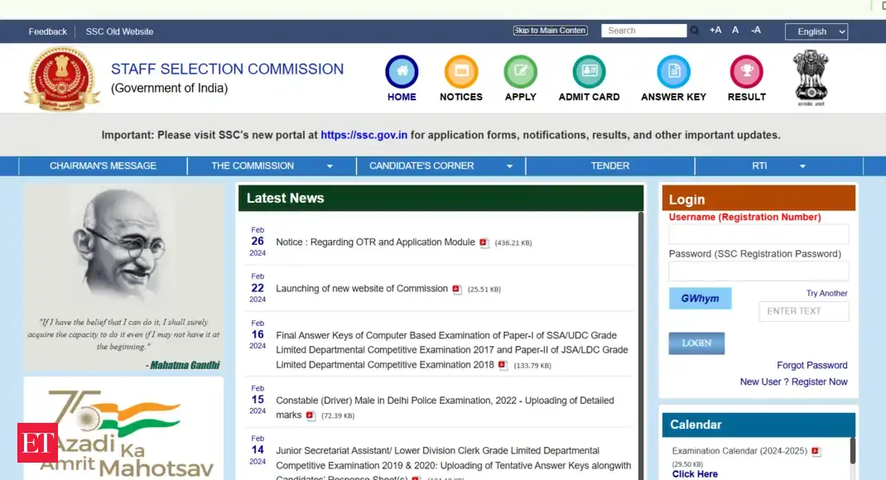This screenshot has width=886, height=480.
Task: Click the Username registration number field
Action: coord(758,234)
